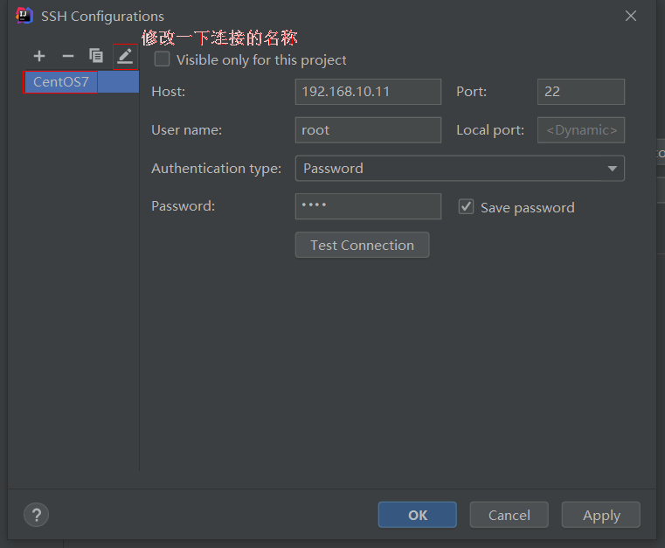Click the Apply button
Image resolution: width=665 pixels, height=548 pixels.
pyautogui.click(x=600, y=515)
